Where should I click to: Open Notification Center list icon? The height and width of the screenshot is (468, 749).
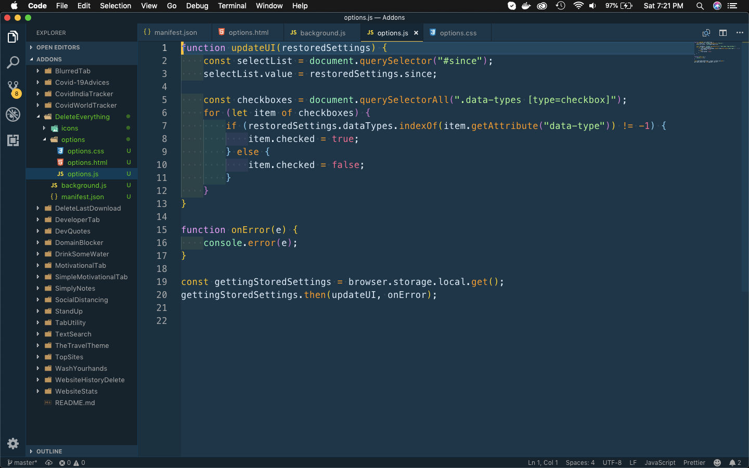point(733,6)
